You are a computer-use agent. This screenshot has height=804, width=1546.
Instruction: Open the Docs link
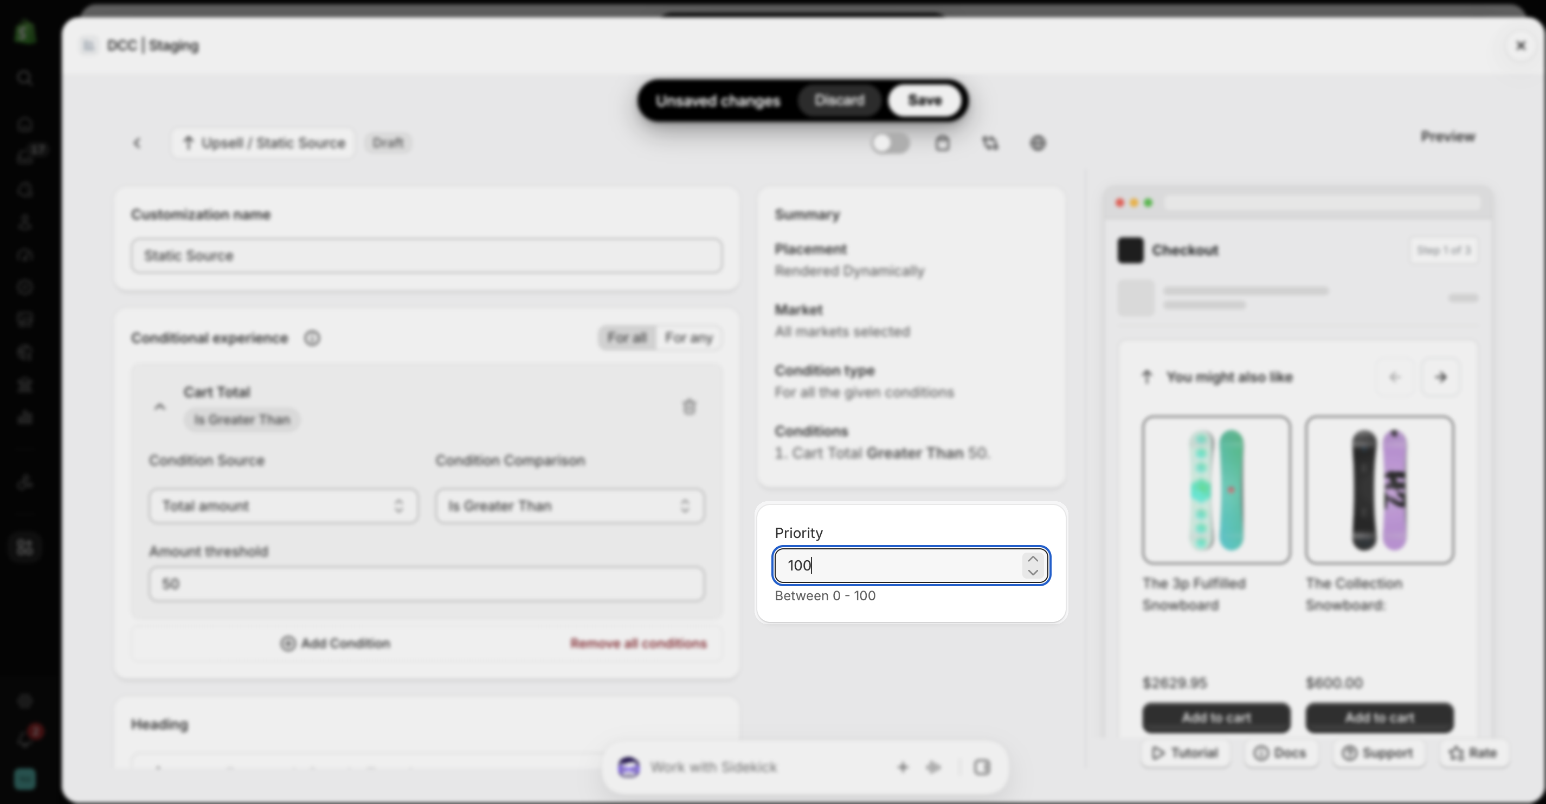tap(1280, 753)
